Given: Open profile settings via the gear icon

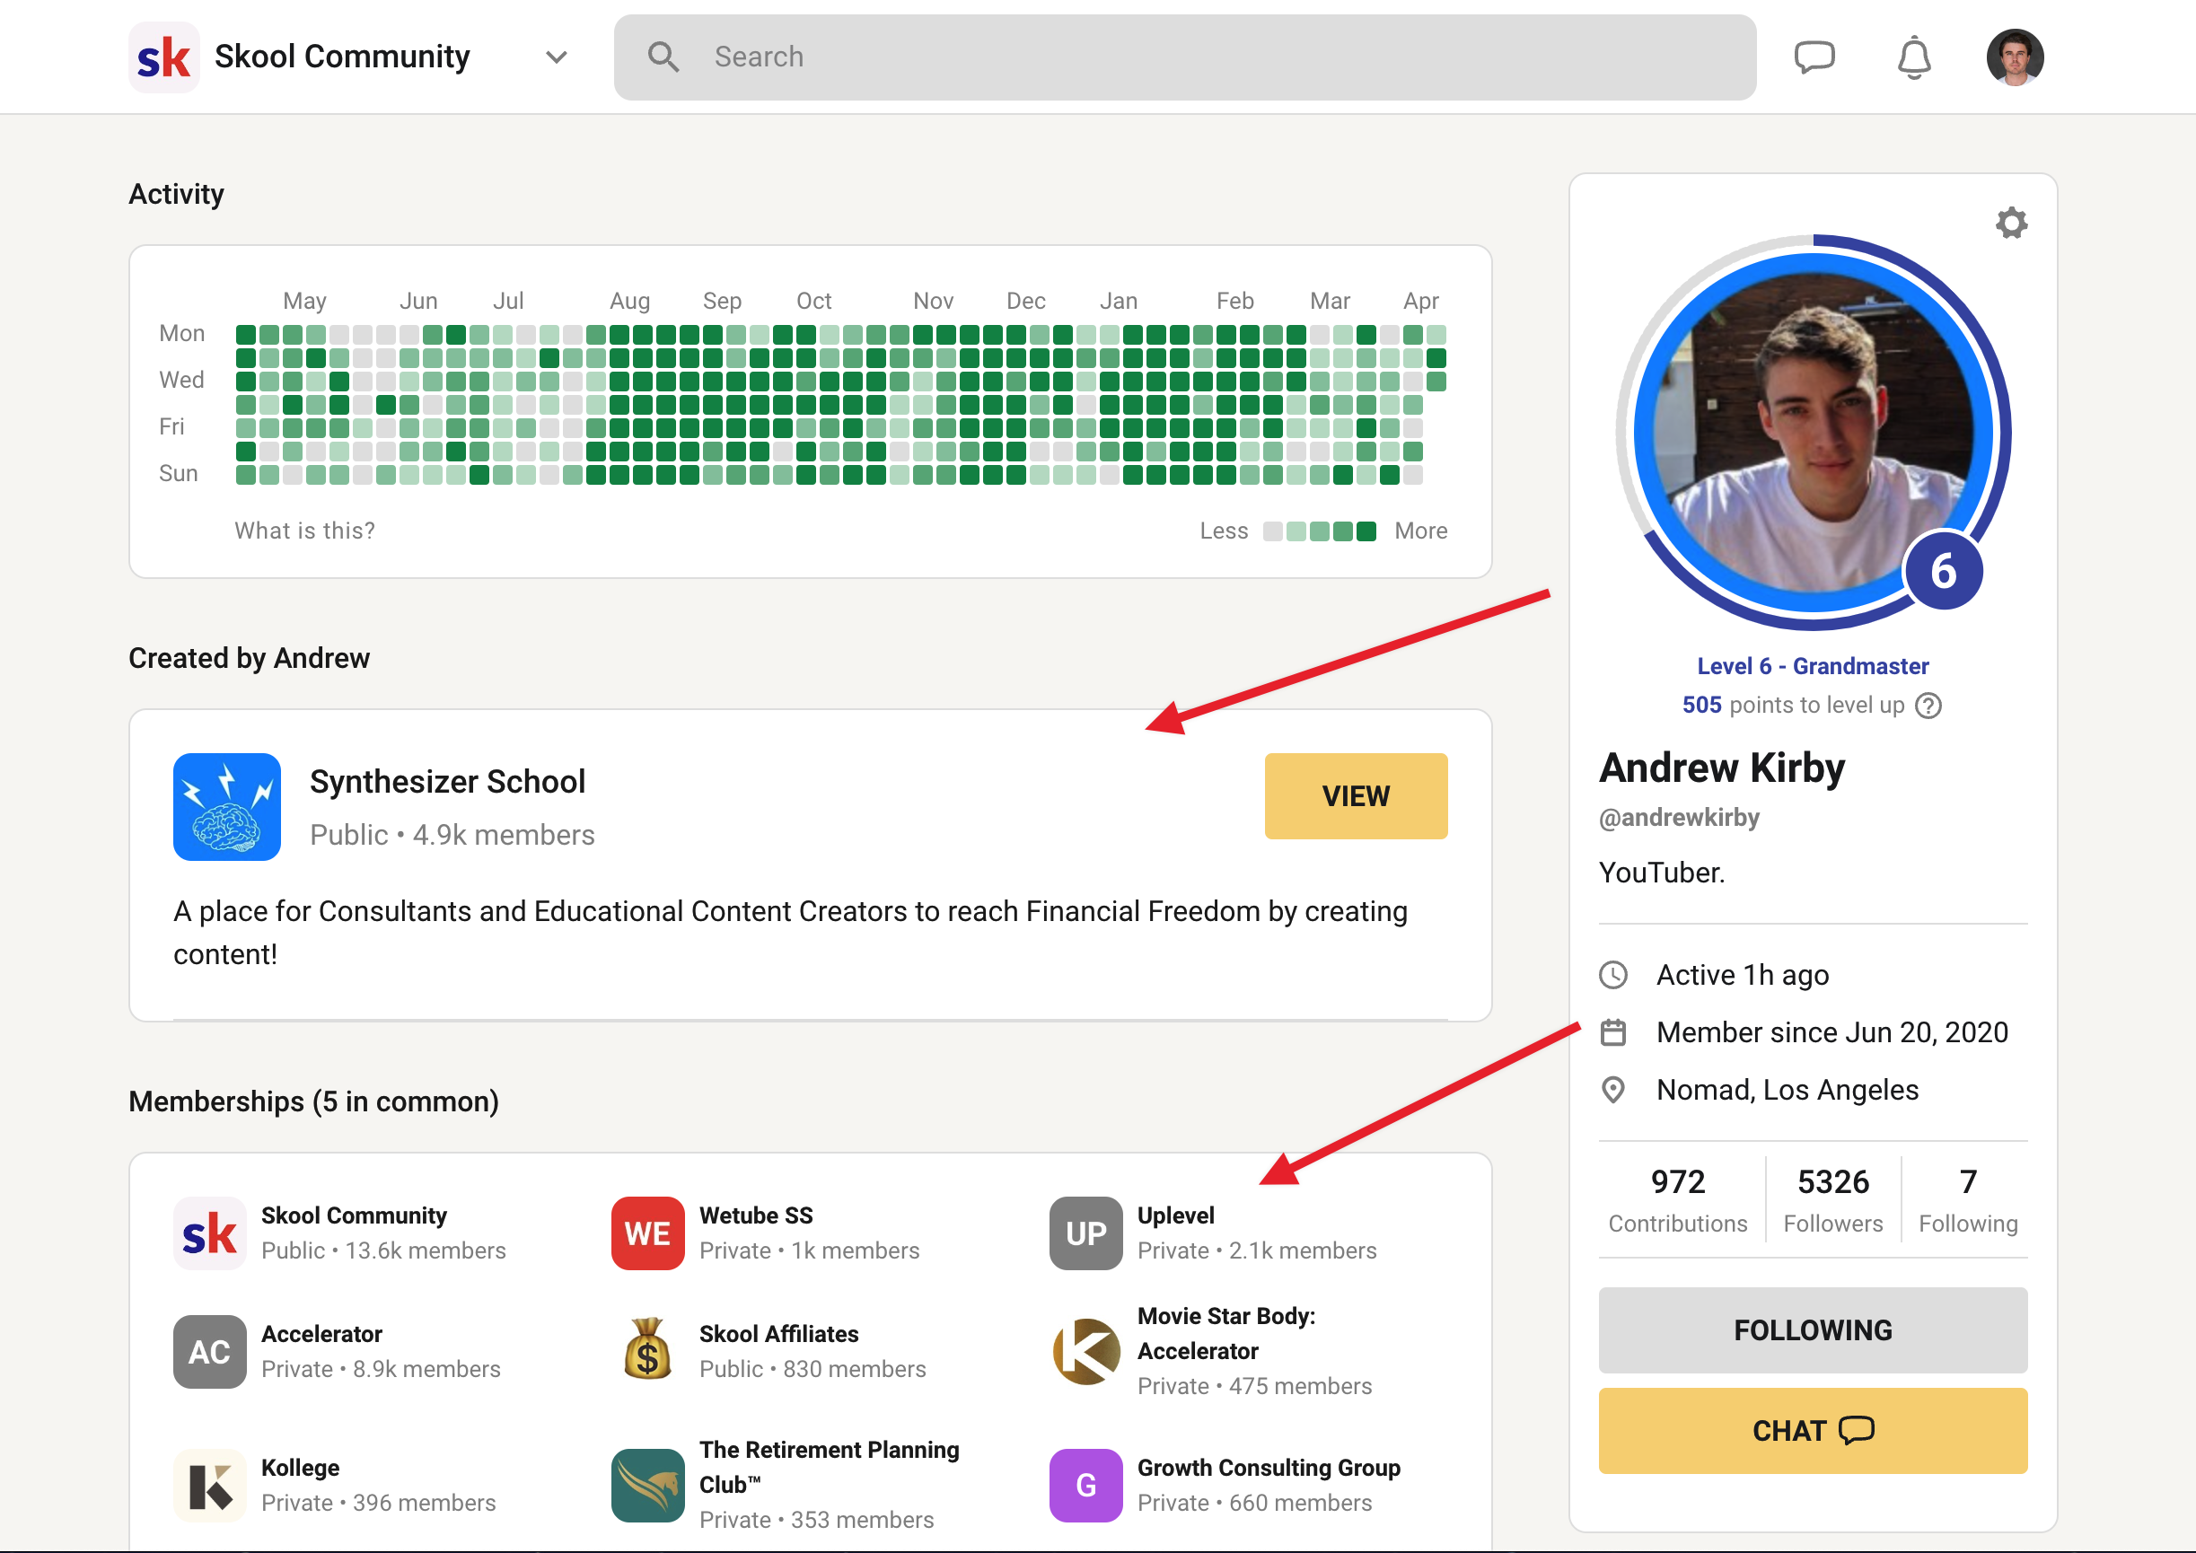Looking at the screenshot, I should [x=2011, y=223].
